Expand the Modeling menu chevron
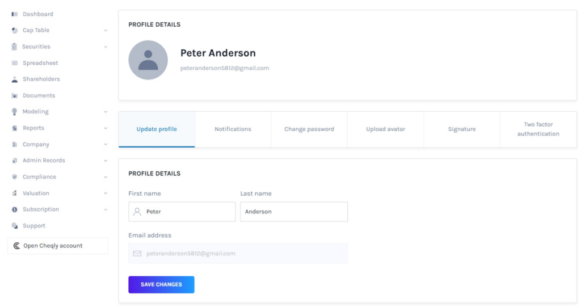581x307 pixels. (x=106, y=112)
